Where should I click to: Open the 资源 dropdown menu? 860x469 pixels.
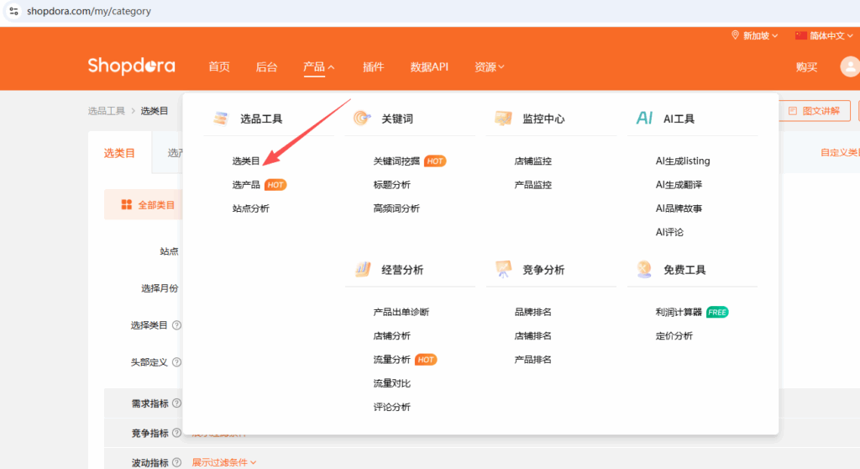point(490,66)
